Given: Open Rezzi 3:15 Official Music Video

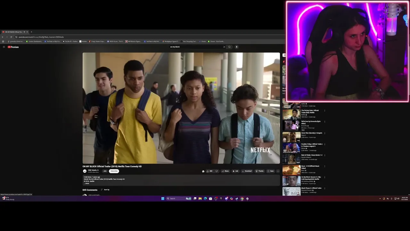Looking at the screenshot, I should (291, 170).
